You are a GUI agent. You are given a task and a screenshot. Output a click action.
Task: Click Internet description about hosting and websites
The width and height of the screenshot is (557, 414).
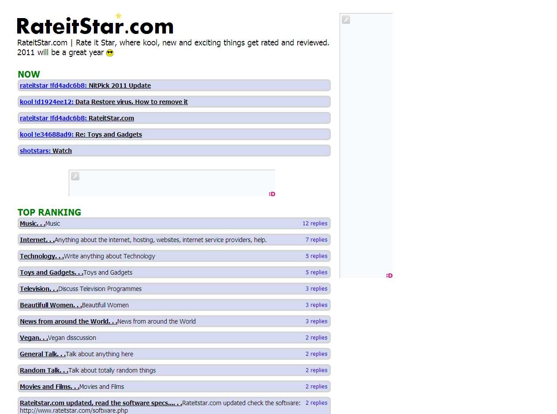[x=161, y=240]
